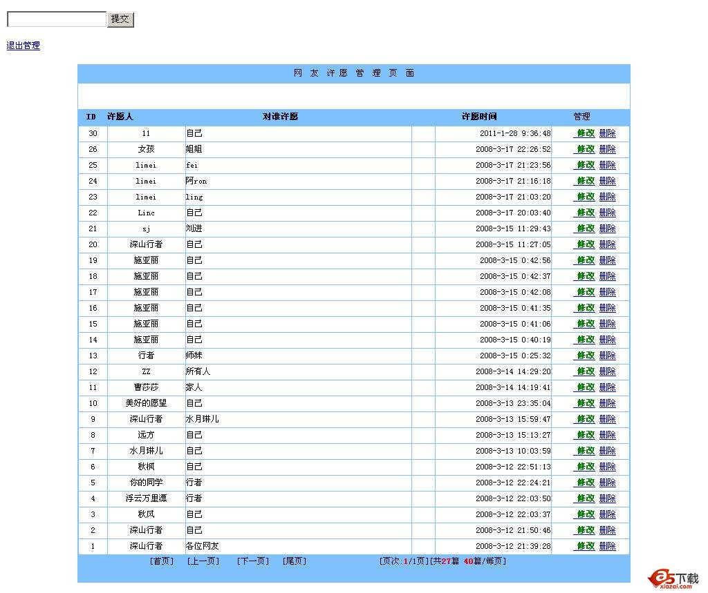The width and height of the screenshot is (708, 593).
Task: Click 删除 for ID 9 row
Action: (607, 419)
